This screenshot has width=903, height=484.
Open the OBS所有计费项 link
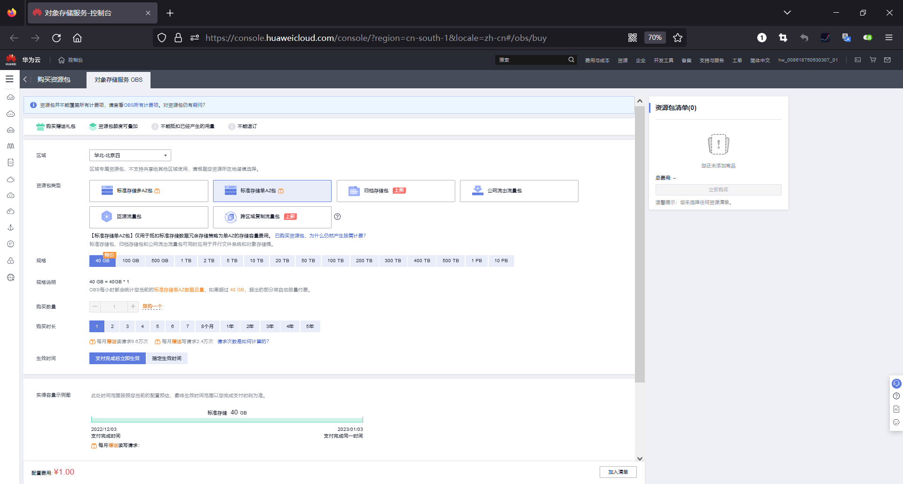click(x=141, y=105)
